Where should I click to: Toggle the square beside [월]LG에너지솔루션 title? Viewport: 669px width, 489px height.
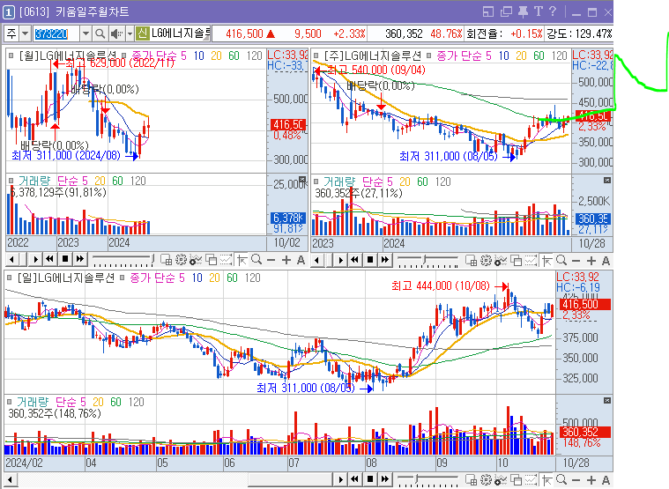(x=11, y=56)
